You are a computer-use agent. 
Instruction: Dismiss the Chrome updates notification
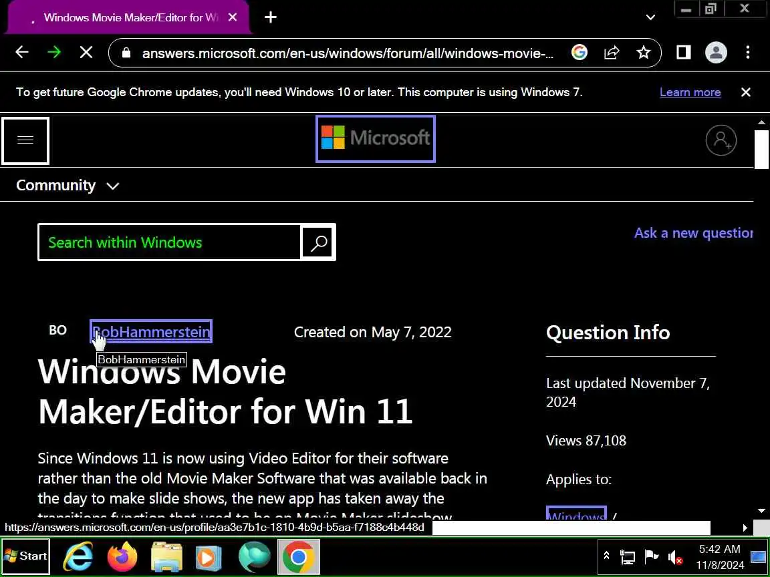[745, 92]
